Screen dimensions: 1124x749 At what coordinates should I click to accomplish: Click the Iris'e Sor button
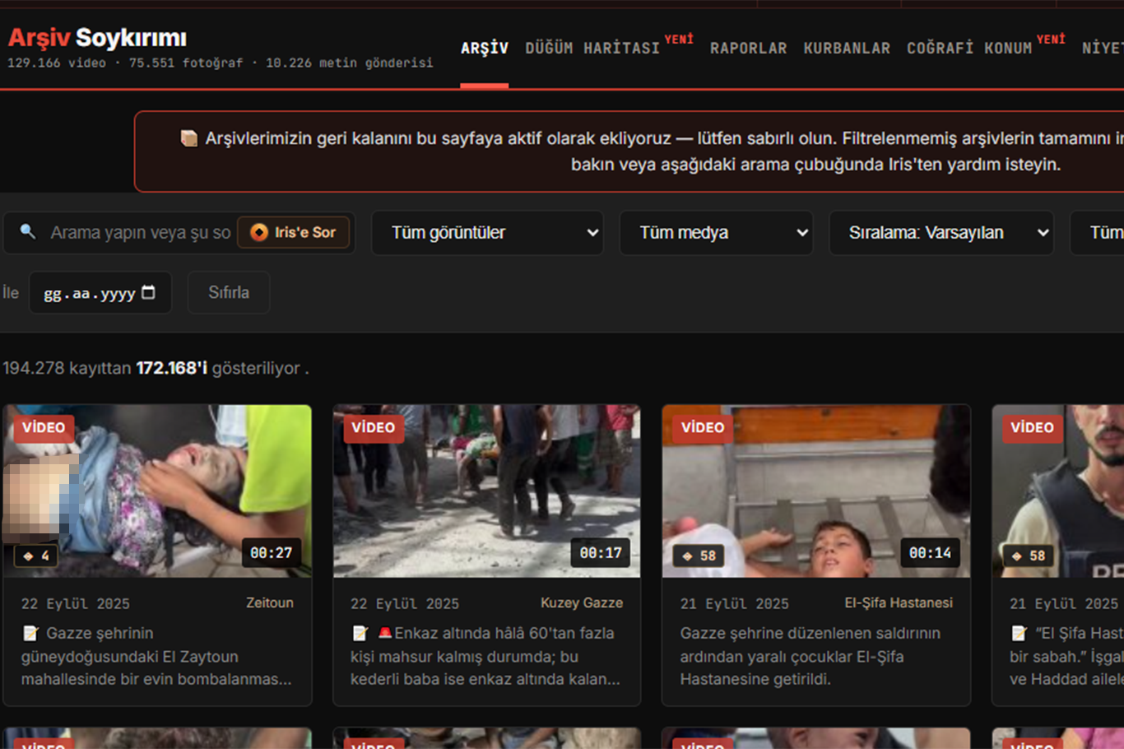(294, 233)
